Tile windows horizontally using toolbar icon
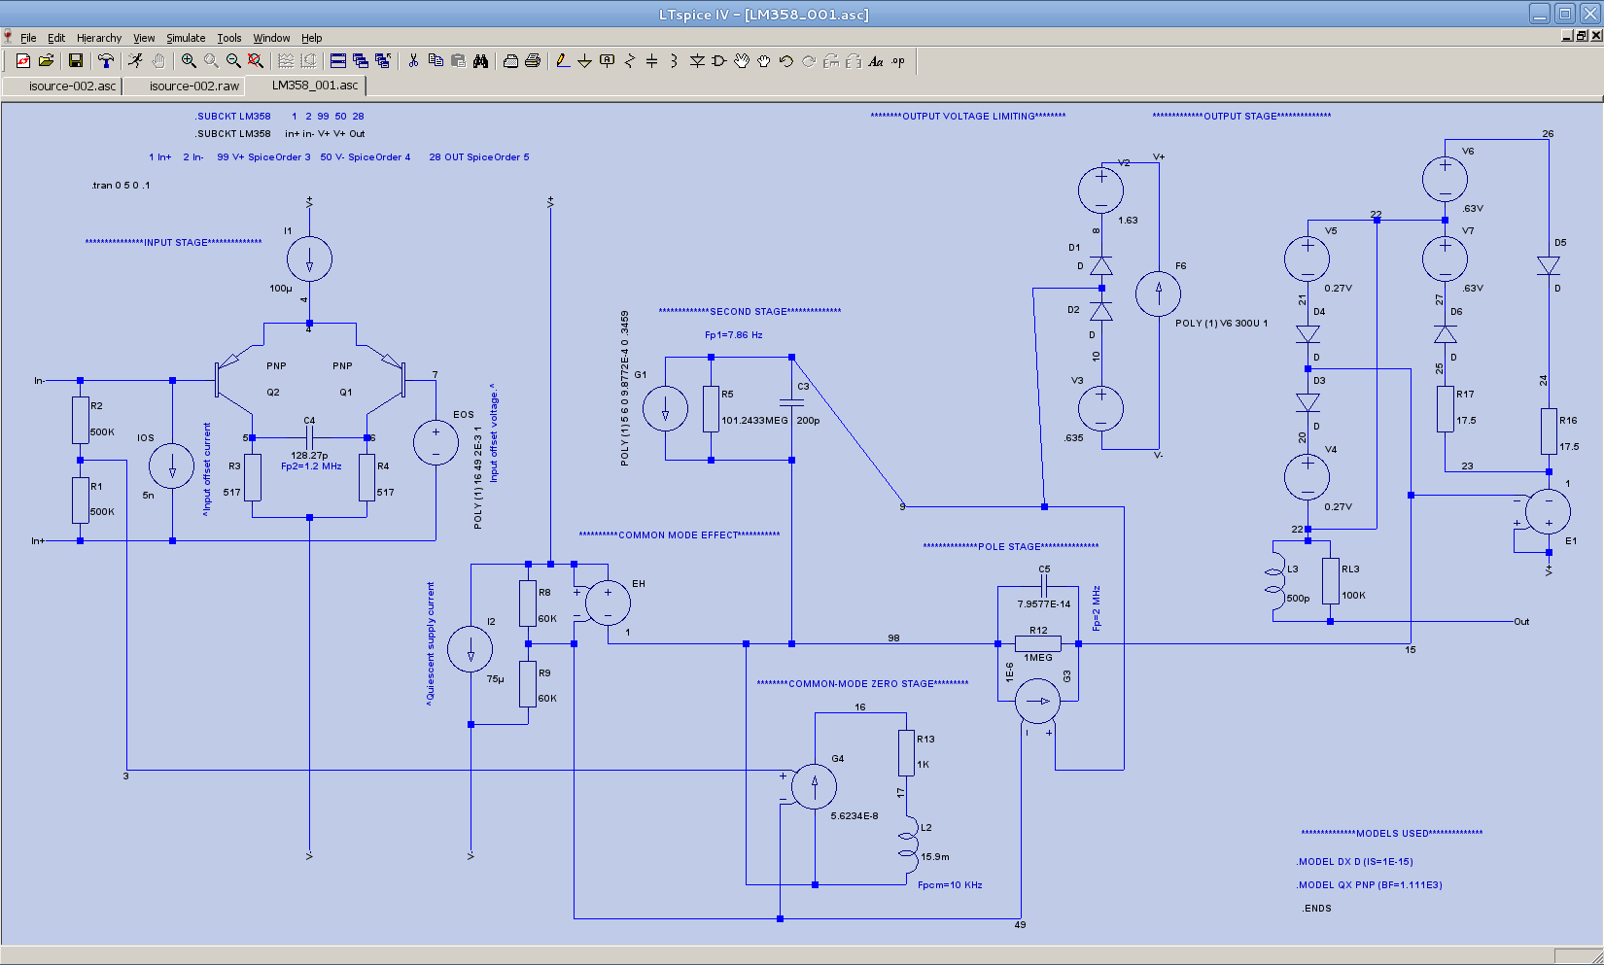1604x965 pixels. [338, 60]
